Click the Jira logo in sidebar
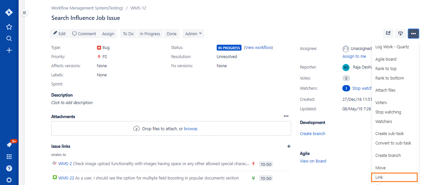The width and height of the screenshot is (421, 185). point(9,12)
